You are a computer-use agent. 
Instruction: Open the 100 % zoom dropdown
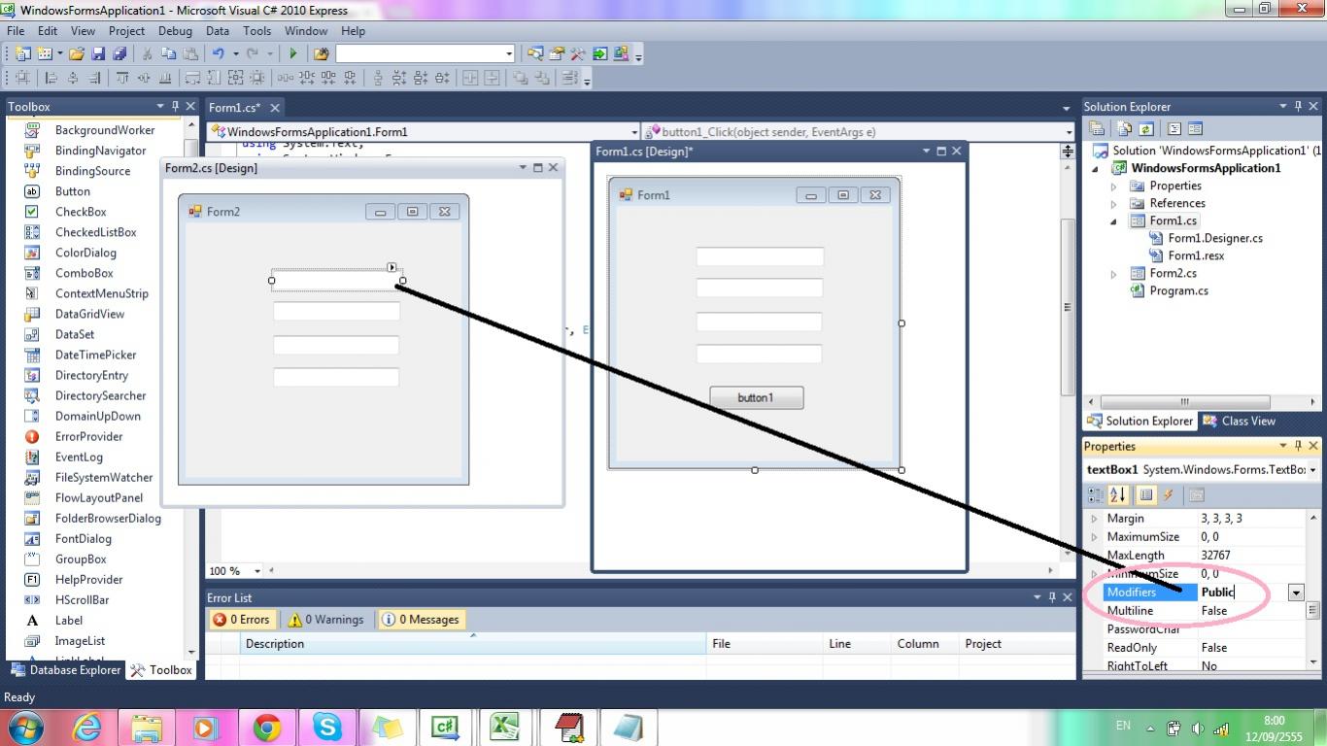pos(258,571)
